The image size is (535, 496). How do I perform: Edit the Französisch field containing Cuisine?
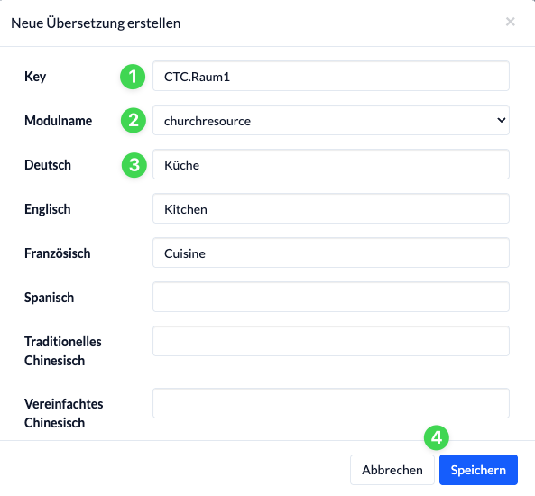click(x=331, y=253)
